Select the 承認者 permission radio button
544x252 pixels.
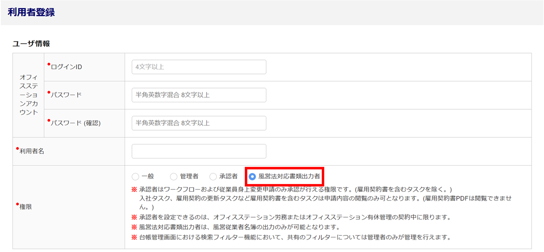(x=213, y=176)
